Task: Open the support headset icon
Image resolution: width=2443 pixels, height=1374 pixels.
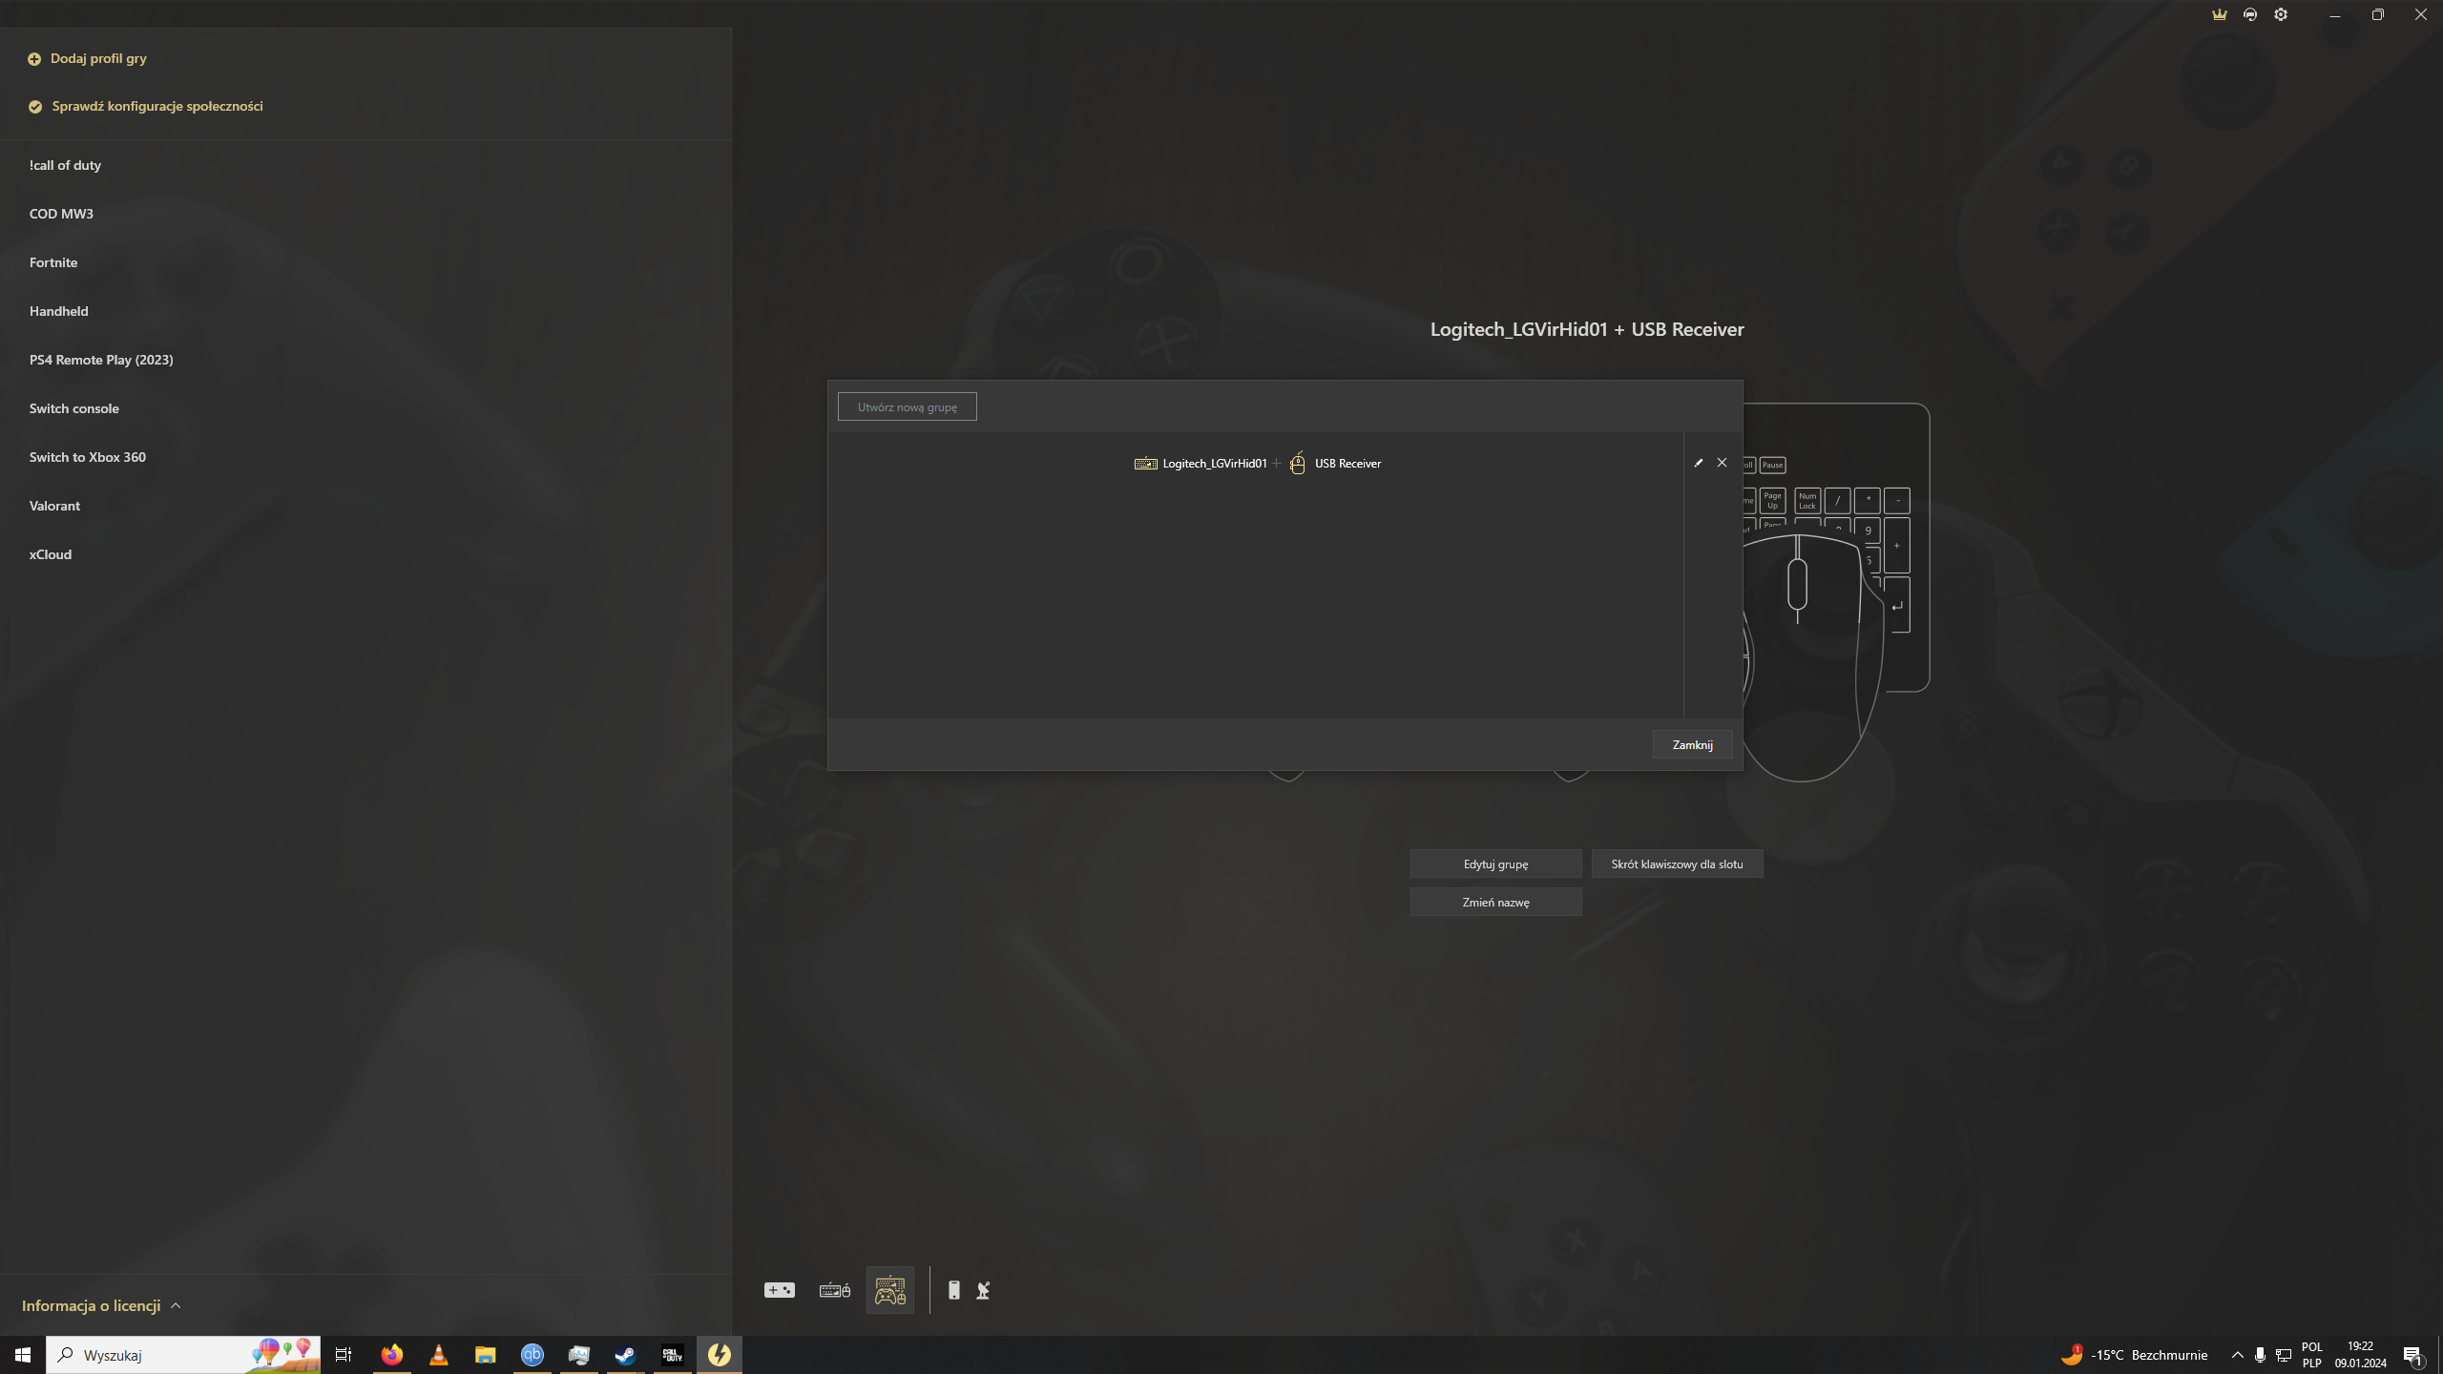Action: tap(2249, 14)
